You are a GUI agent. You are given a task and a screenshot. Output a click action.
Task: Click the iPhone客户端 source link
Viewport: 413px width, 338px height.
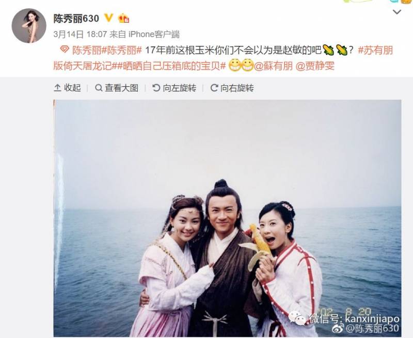(154, 34)
